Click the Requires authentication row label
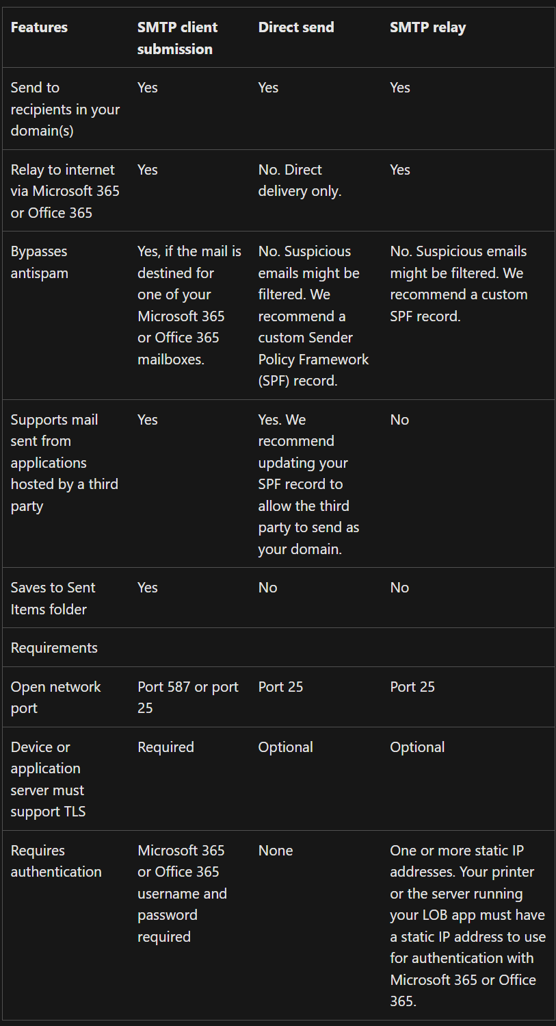 (x=56, y=861)
